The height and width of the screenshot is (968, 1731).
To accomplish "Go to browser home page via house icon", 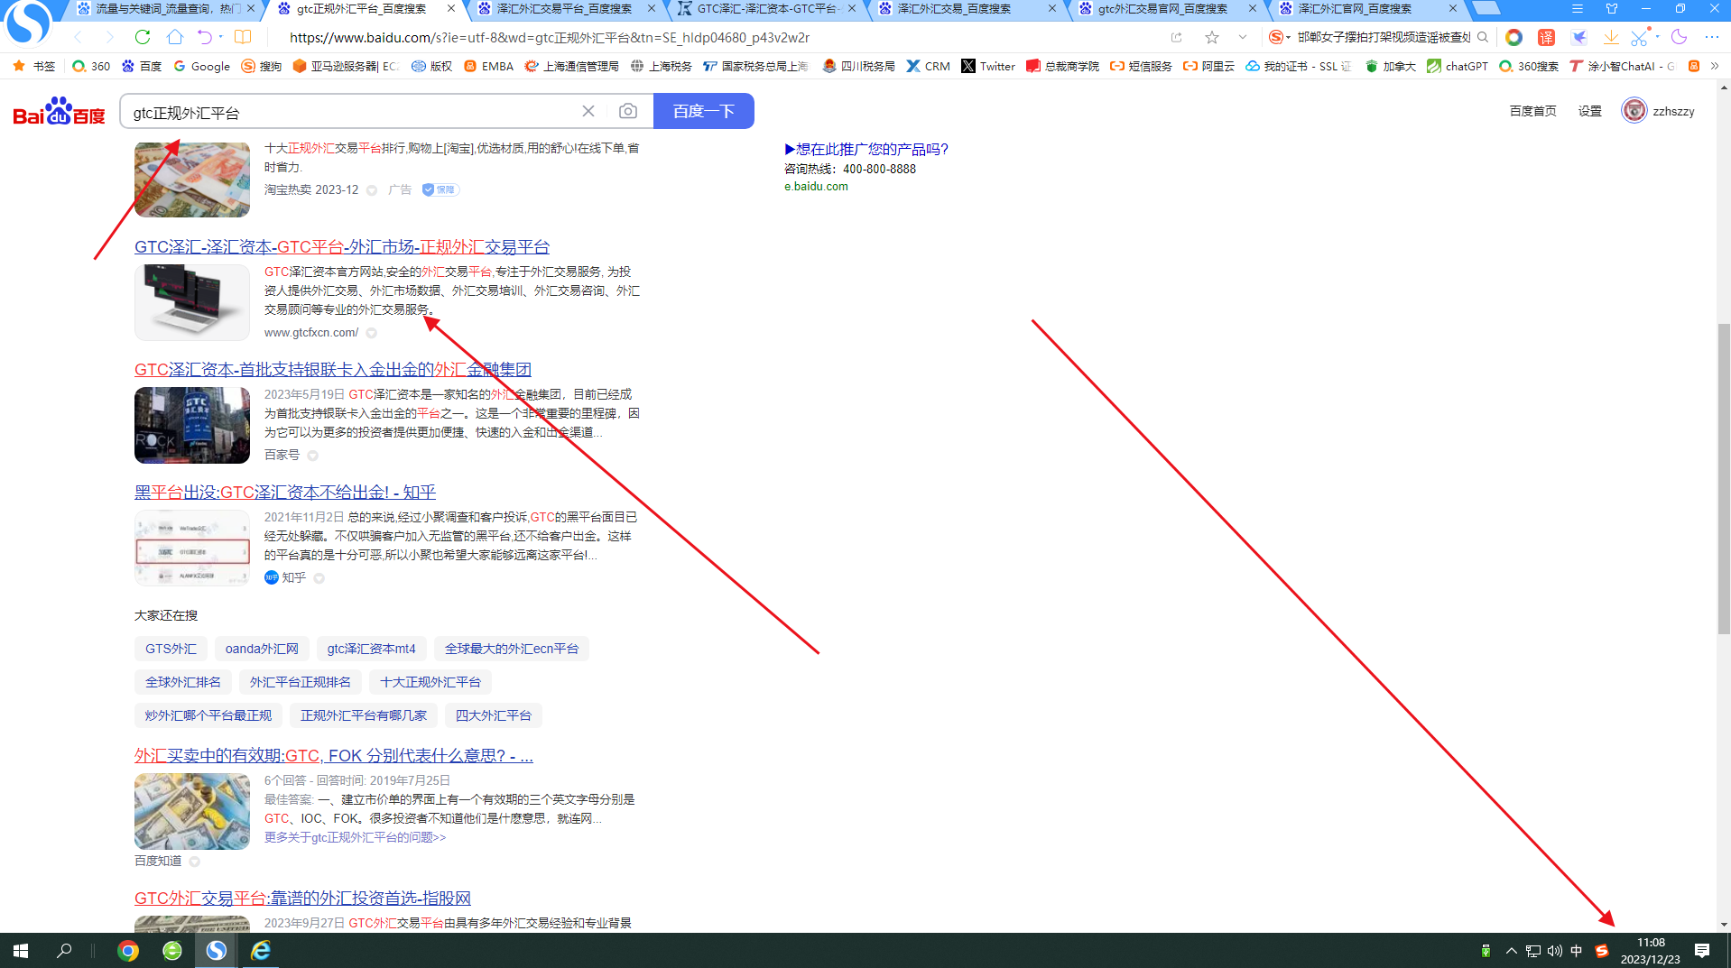I will point(175,37).
